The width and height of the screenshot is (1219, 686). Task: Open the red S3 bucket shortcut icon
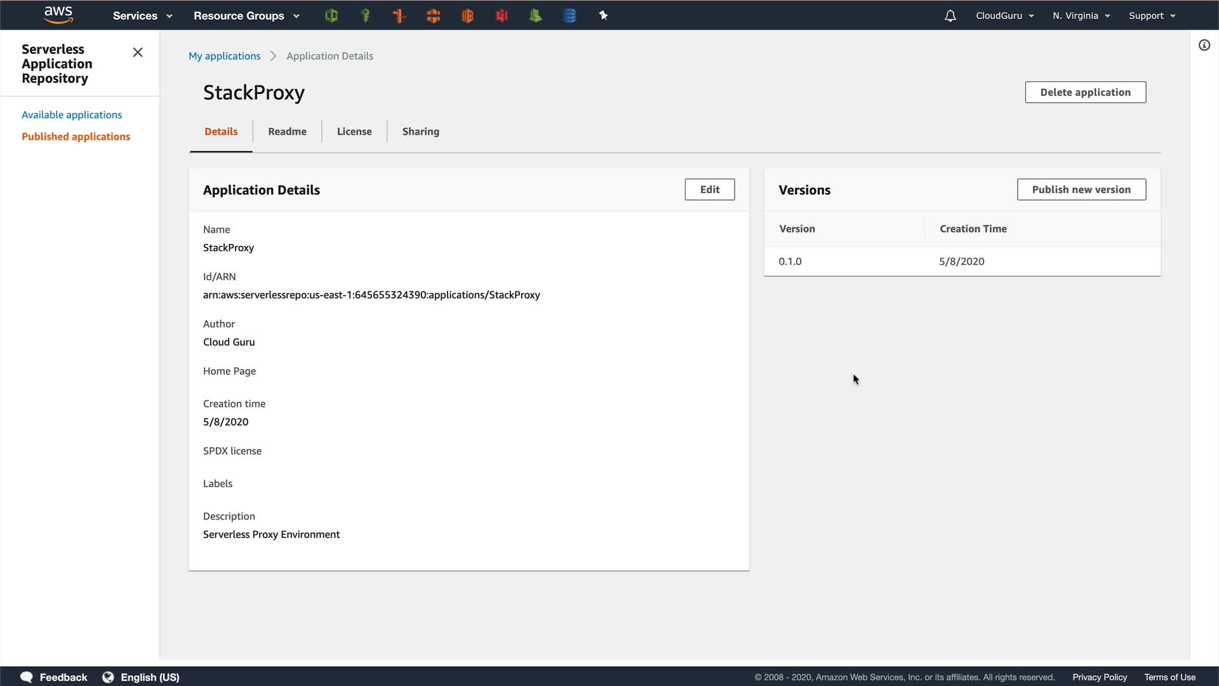[x=502, y=16]
